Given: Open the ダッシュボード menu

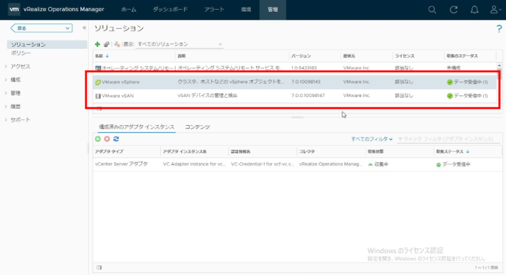Looking at the screenshot, I should click(170, 10).
